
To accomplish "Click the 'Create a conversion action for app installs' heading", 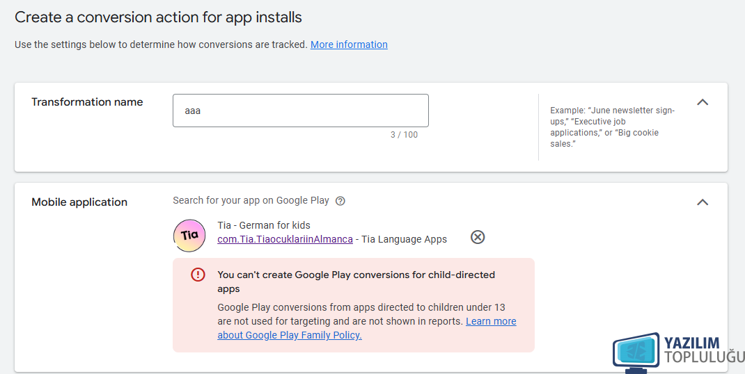I will pyautogui.click(x=158, y=17).
